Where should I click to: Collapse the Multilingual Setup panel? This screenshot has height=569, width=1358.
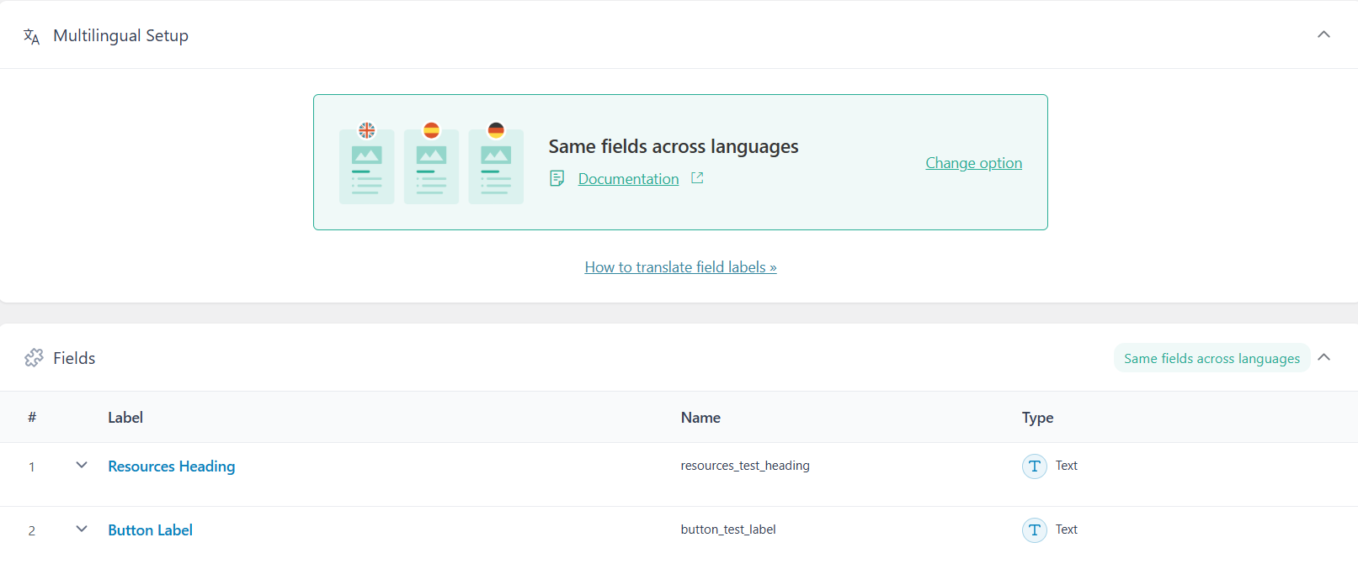pyautogui.click(x=1323, y=34)
